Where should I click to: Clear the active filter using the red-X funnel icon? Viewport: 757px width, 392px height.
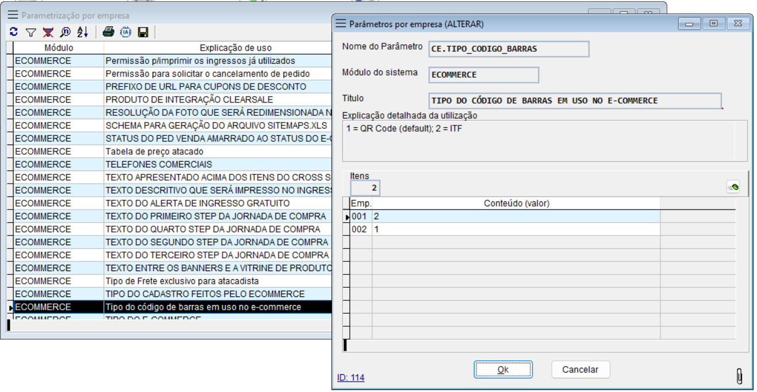point(48,31)
